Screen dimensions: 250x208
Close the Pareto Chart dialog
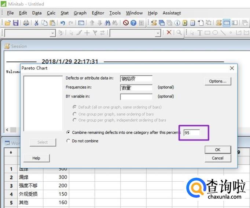(232, 68)
